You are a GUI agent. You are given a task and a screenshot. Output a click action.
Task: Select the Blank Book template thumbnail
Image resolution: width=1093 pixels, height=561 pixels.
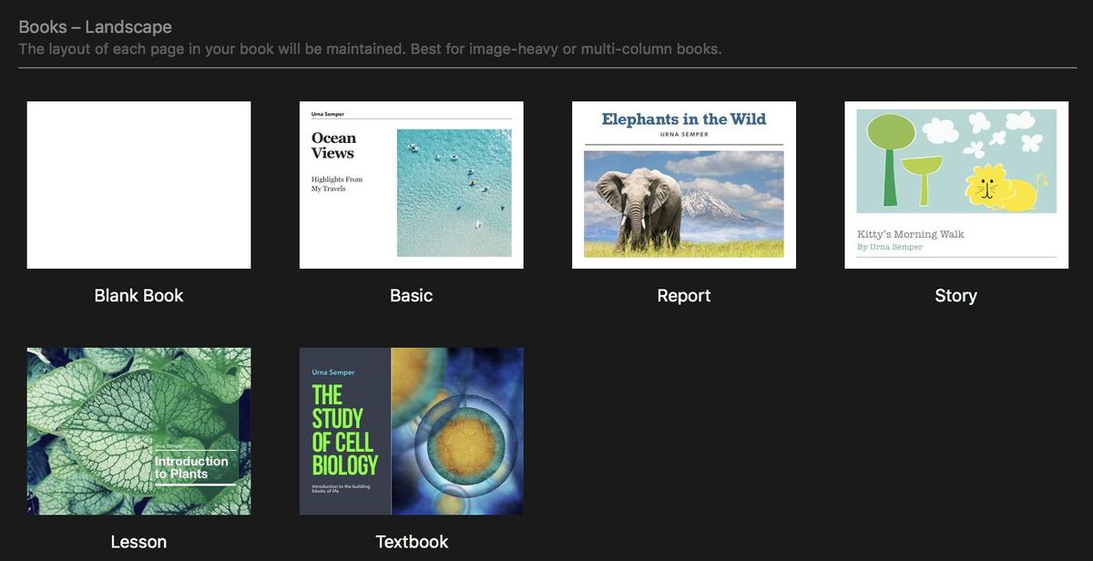click(x=138, y=184)
